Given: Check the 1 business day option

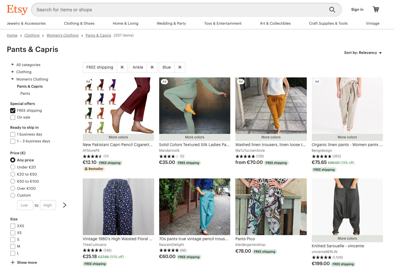Looking at the screenshot, I should click(x=13, y=134).
